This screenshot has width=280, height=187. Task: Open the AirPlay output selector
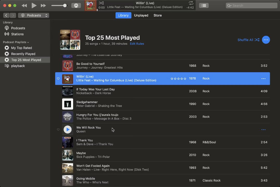click(x=76, y=5)
